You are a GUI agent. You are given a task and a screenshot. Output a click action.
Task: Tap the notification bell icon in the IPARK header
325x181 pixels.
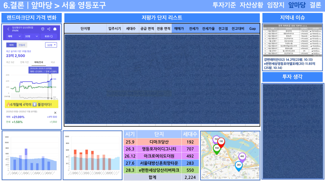click(55, 29)
